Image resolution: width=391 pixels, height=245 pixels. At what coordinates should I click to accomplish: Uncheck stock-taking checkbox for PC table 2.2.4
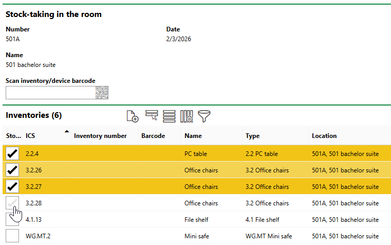12,154
